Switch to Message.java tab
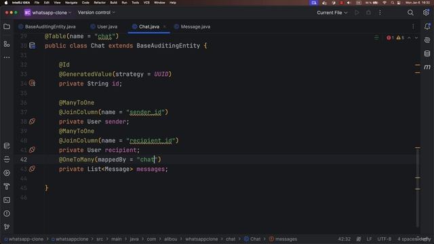The height and width of the screenshot is (244, 434). [x=192, y=26]
